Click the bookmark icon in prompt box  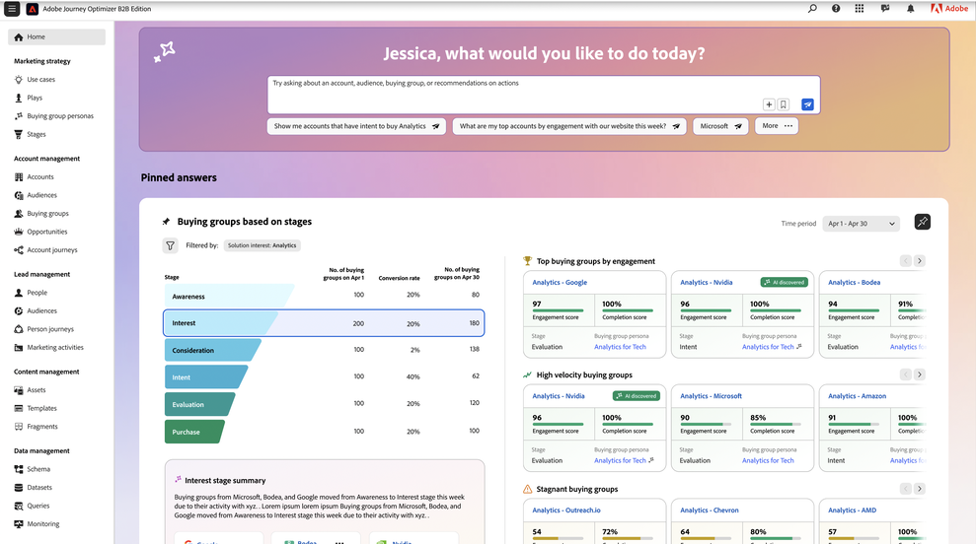click(x=783, y=104)
